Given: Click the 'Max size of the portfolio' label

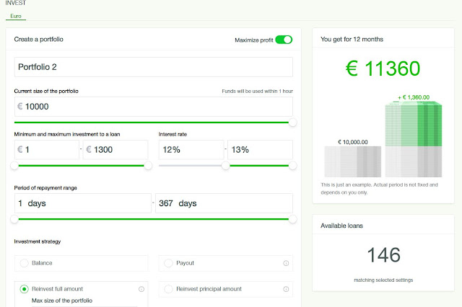Looking at the screenshot, I should (x=62, y=301).
